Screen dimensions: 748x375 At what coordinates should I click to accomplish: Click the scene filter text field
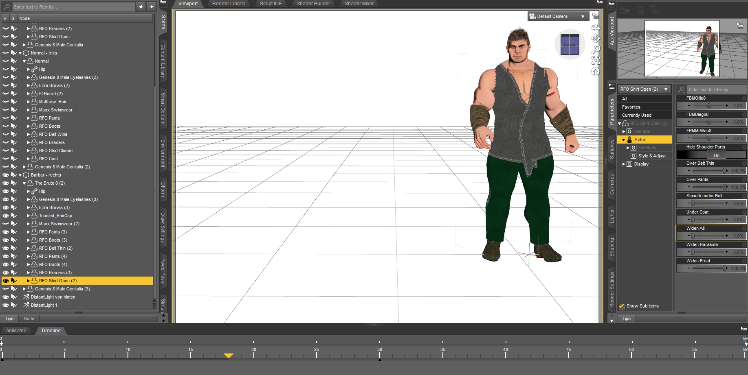[x=73, y=7]
